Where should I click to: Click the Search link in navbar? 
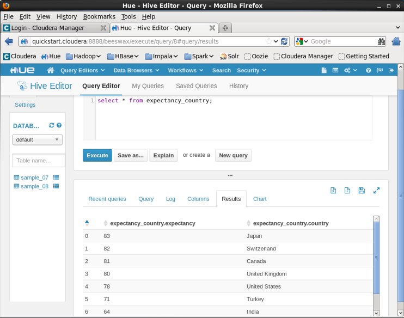click(221, 70)
